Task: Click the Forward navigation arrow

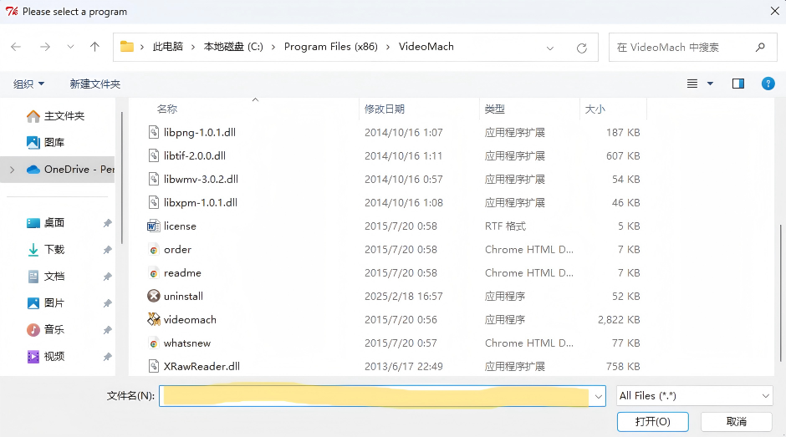Action: [x=45, y=47]
